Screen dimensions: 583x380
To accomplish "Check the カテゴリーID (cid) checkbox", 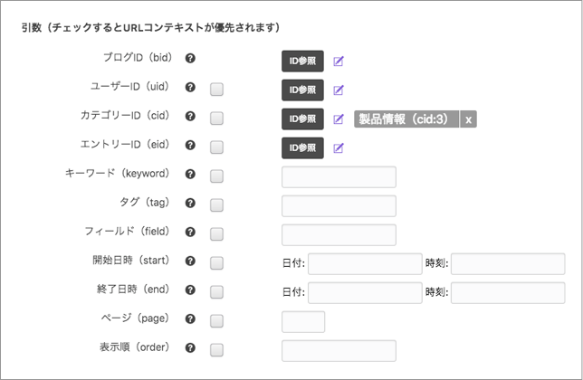I will coord(216,119).
